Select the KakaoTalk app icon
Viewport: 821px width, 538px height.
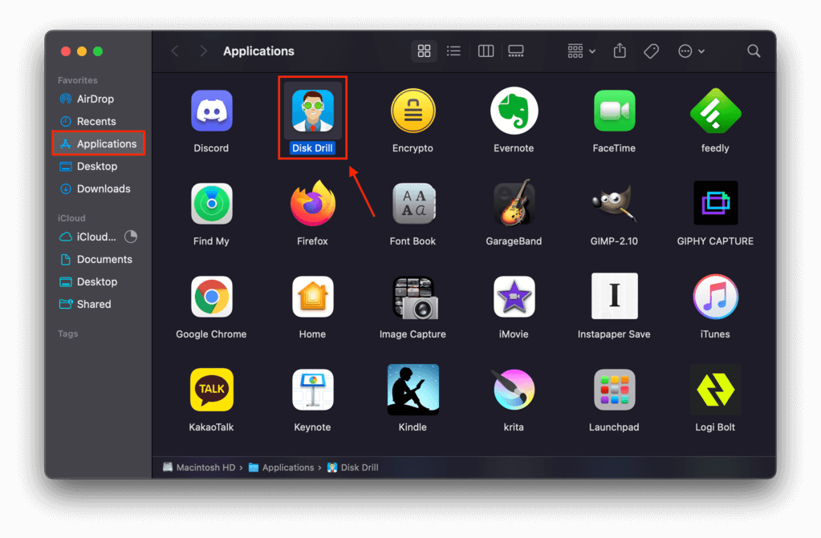(212, 390)
